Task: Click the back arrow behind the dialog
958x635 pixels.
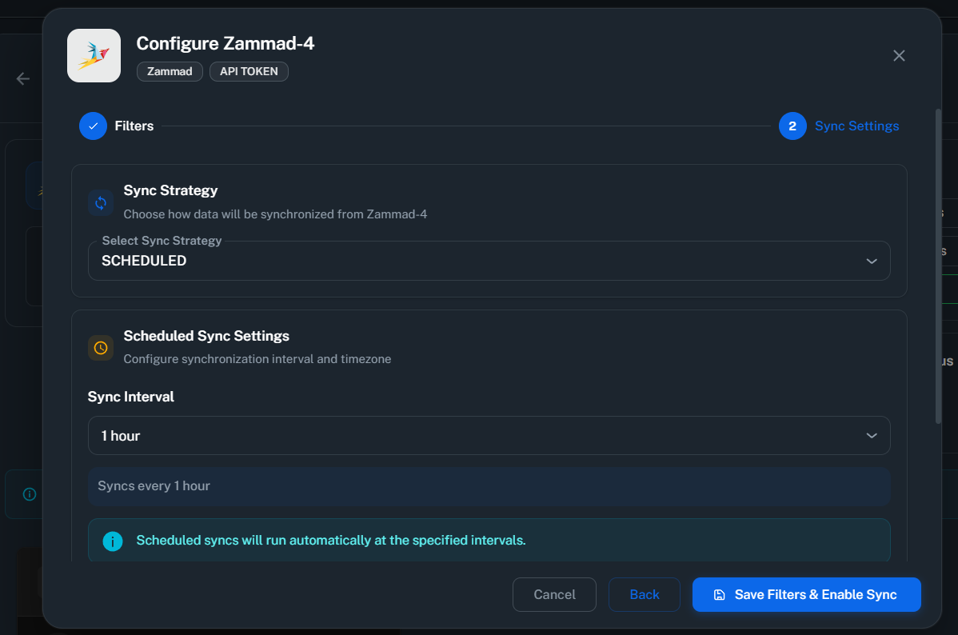Action: (x=22, y=78)
